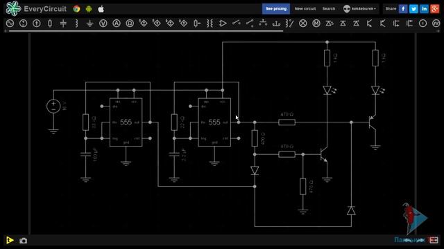The width and height of the screenshot is (444, 249).
Task: Select the DC voltage source in circuit
Action: point(53,107)
